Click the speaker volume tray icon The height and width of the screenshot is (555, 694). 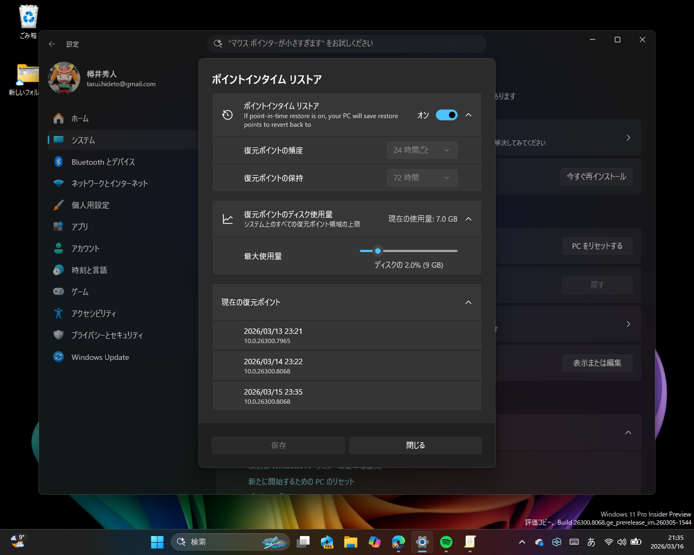coord(622,542)
